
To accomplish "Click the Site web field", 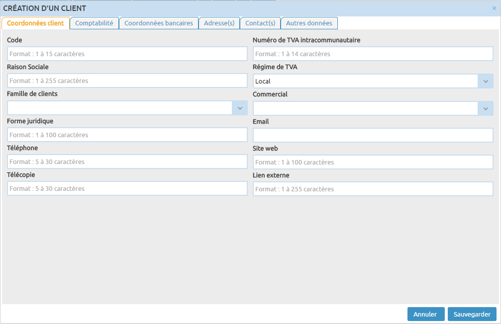I will pos(373,162).
